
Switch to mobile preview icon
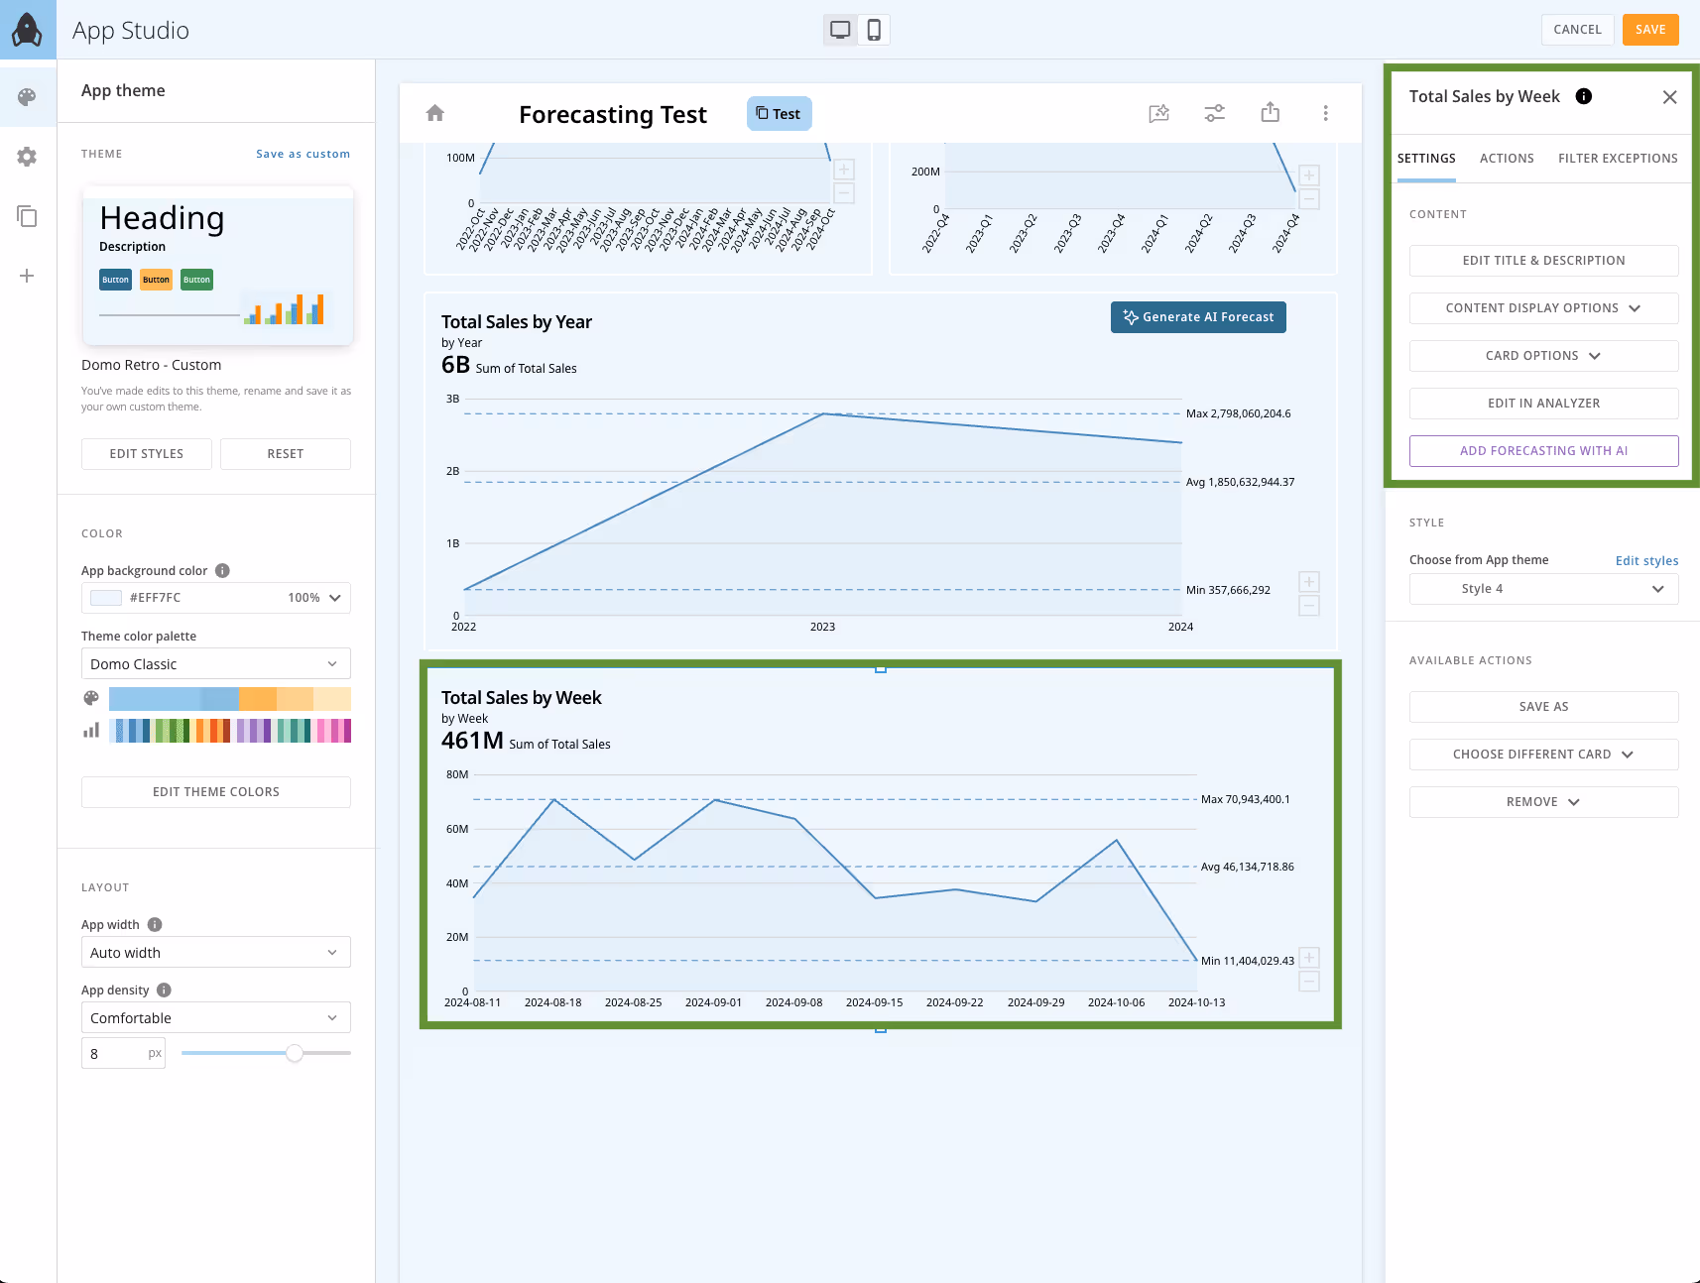(x=874, y=30)
